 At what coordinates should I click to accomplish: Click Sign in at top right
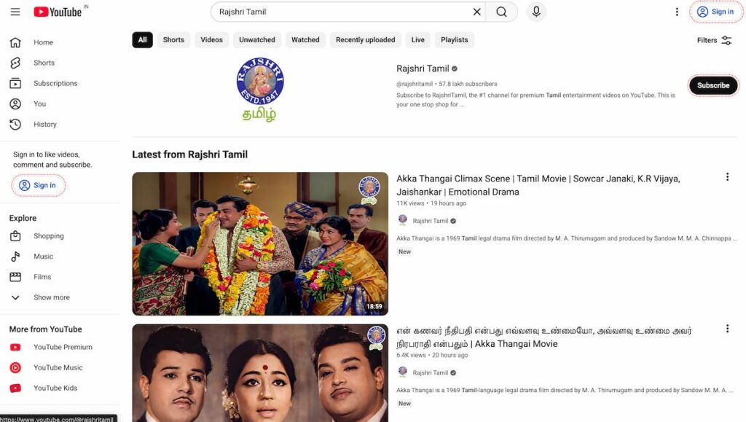click(x=715, y=12)
